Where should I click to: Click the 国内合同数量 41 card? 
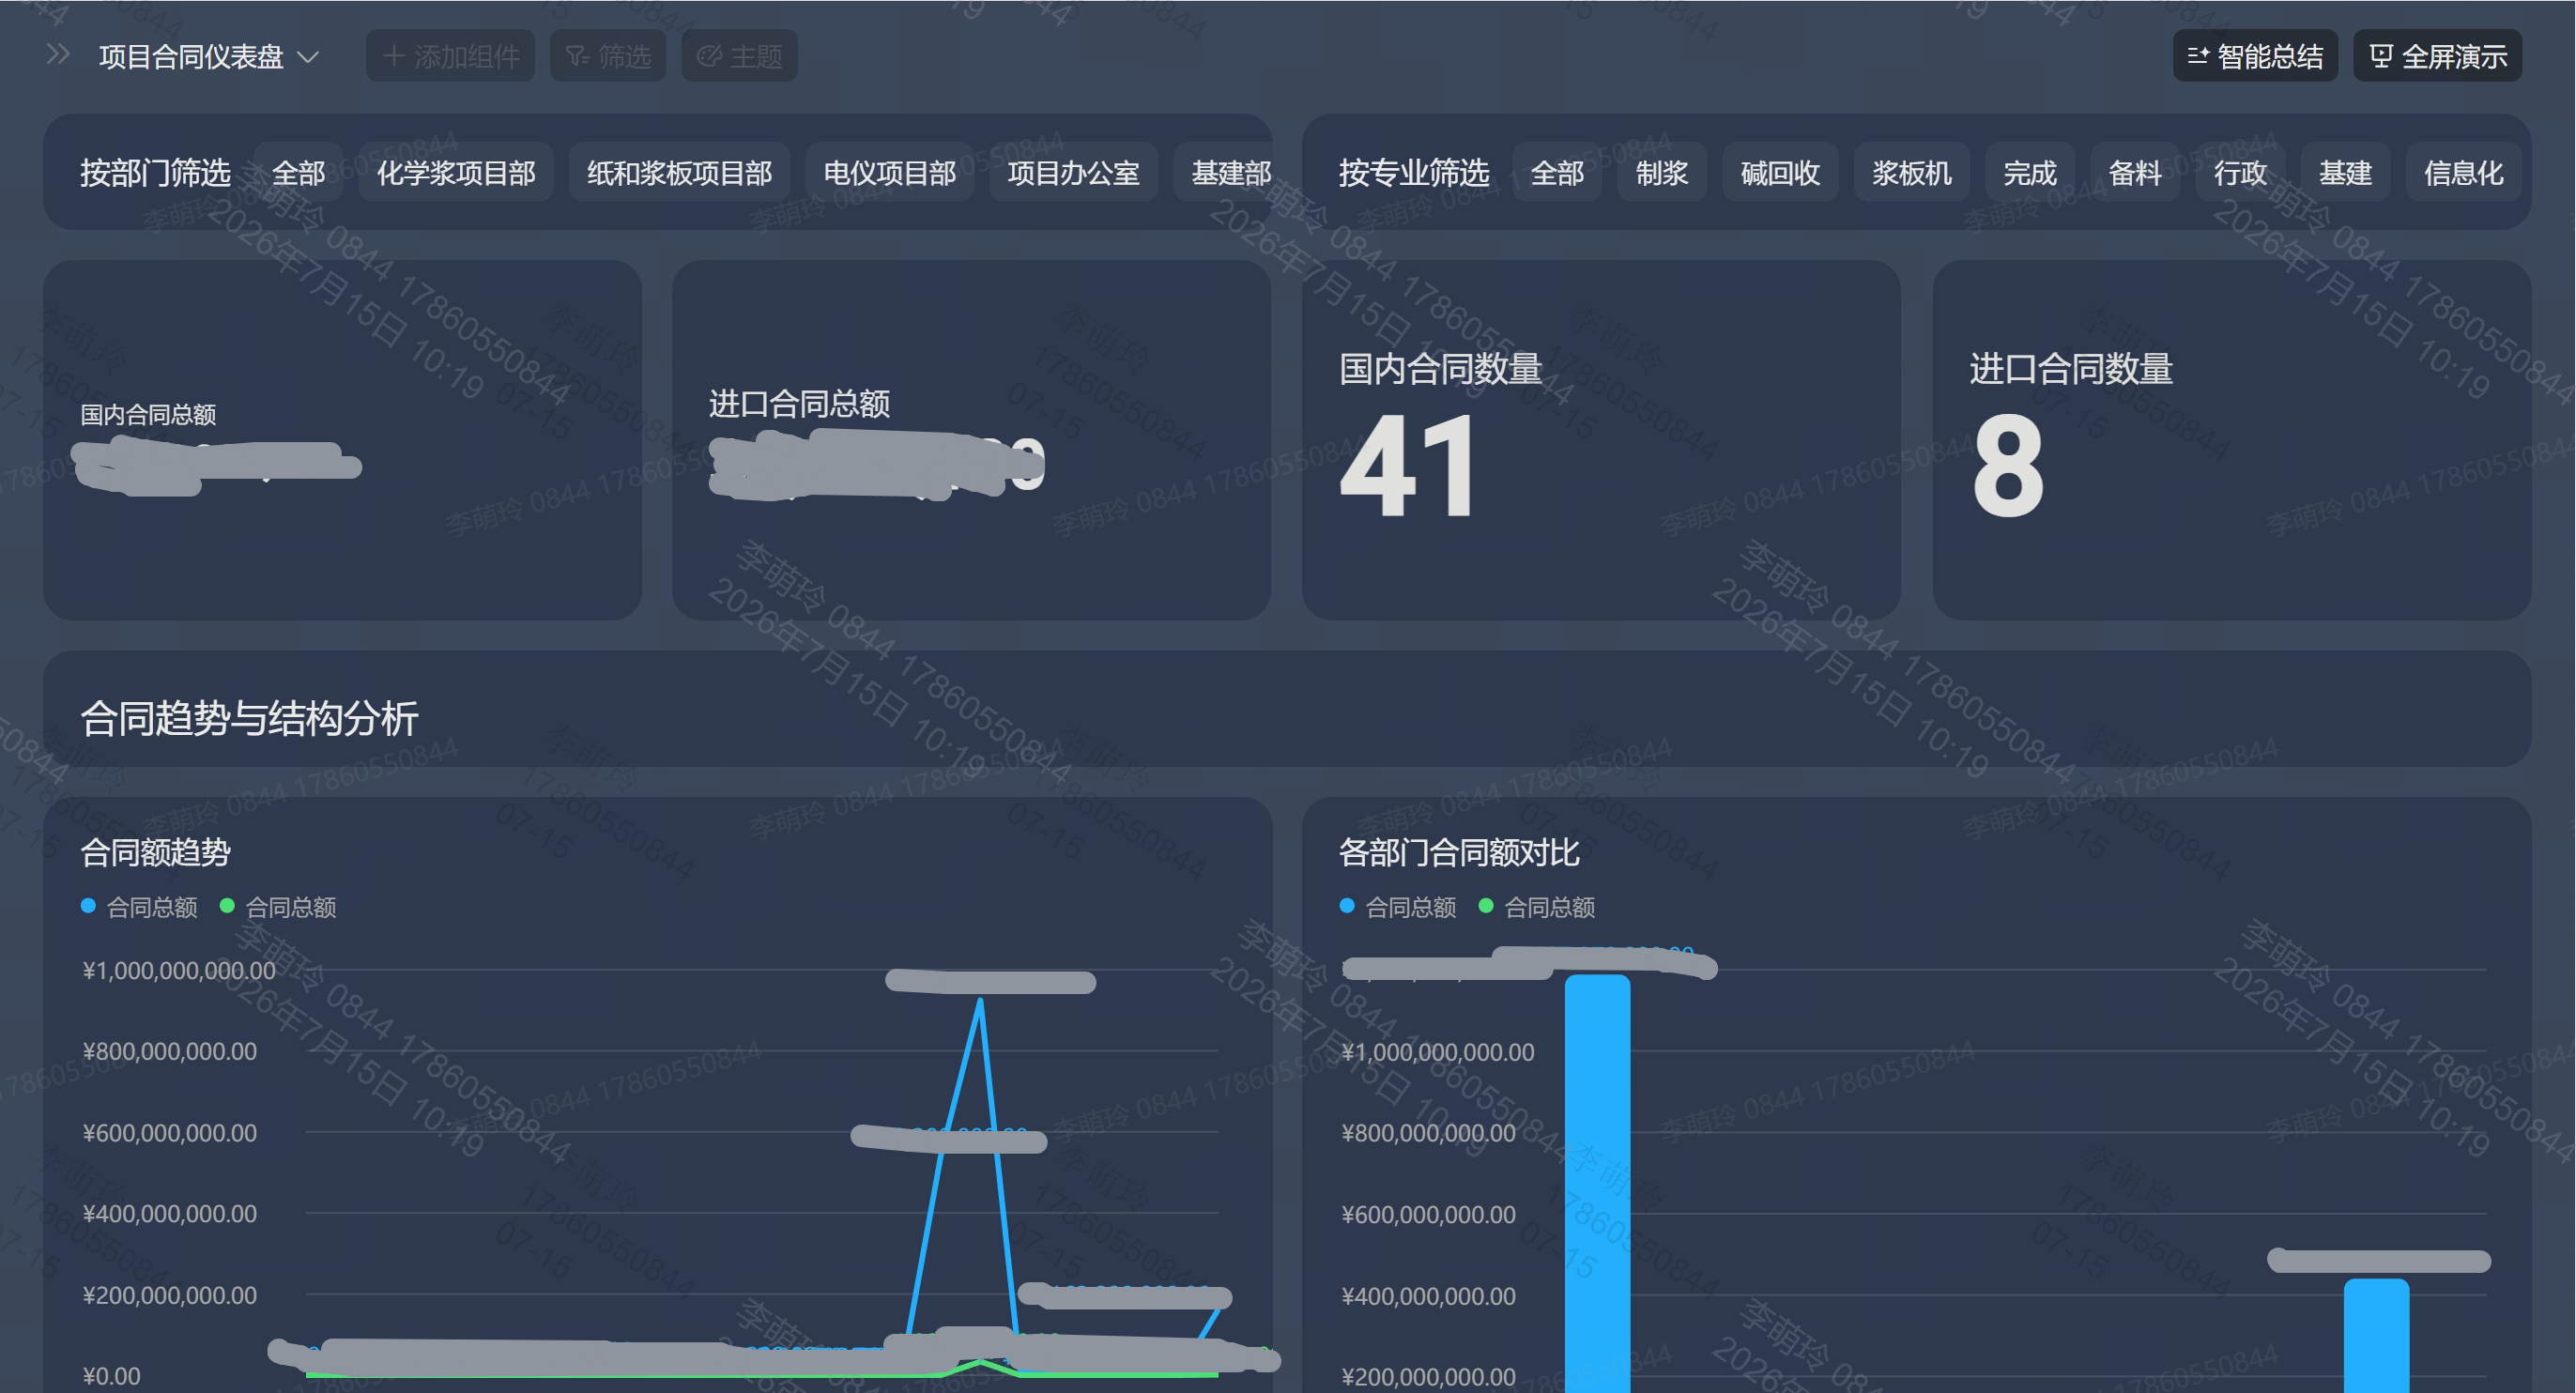coord(1601,440)
